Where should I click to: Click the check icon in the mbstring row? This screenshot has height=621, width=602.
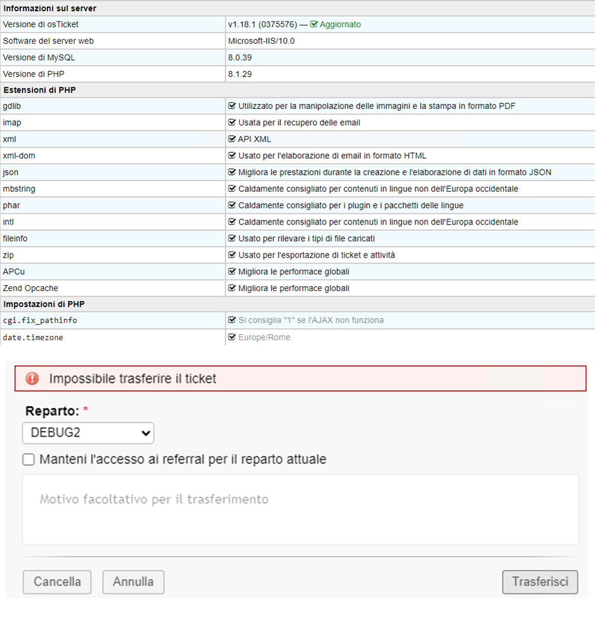[232, 188]
